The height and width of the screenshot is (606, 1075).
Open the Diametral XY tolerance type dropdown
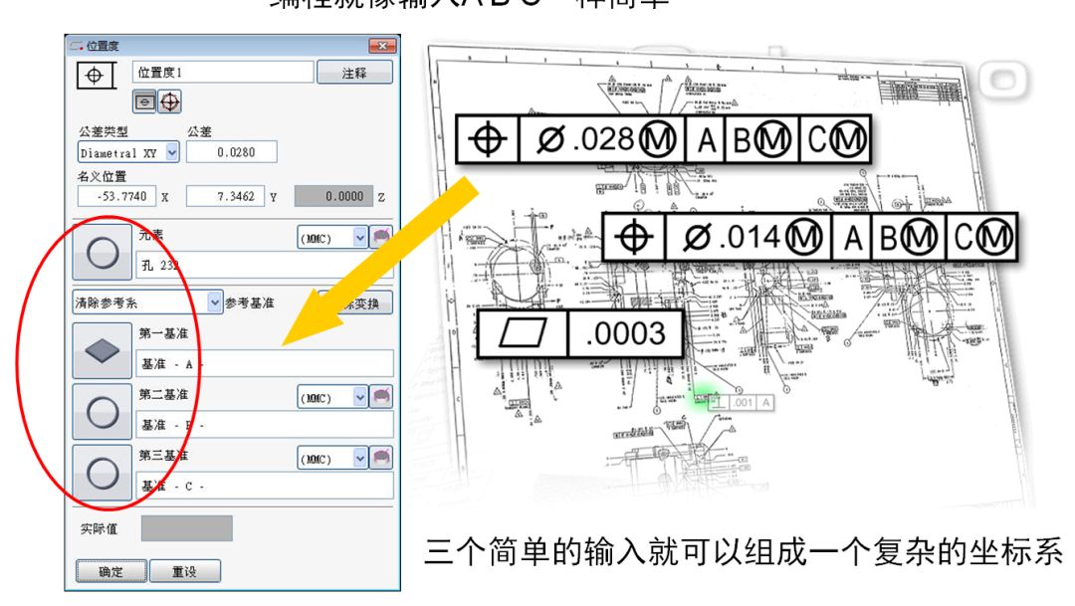(x=172, y=151)
